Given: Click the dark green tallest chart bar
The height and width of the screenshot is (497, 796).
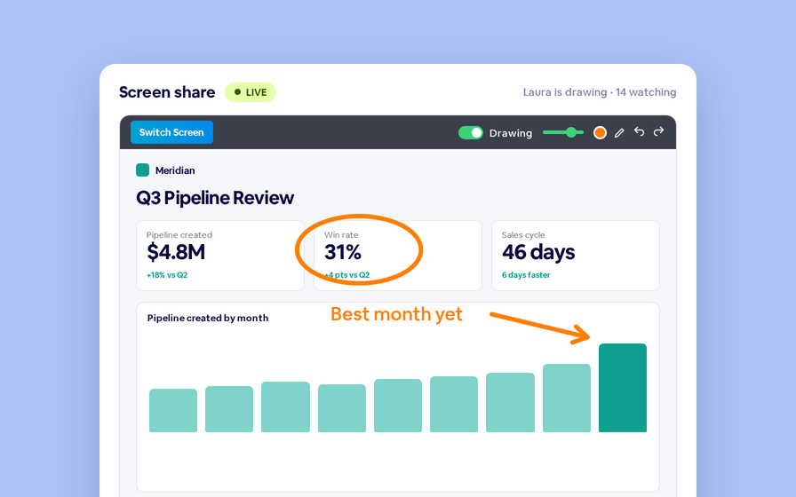Looking at the screenshot, I should click(x=623, y=388).
